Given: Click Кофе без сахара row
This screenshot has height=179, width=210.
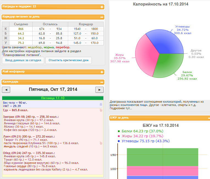Looking at the screenshot, I should click(x=31, y=130).
